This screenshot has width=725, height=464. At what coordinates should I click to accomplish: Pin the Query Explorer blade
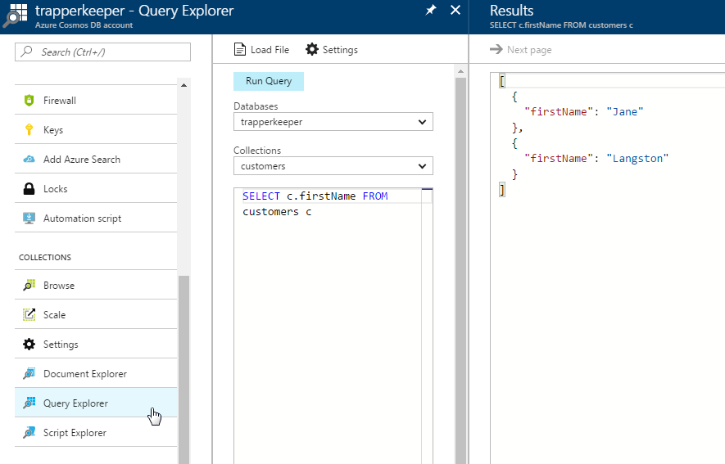(x=431, y=10)
